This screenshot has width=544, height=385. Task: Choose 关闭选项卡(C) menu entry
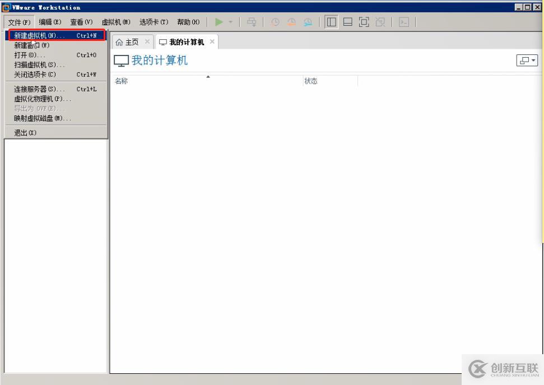pyautogui.click(x=56, y=75)
